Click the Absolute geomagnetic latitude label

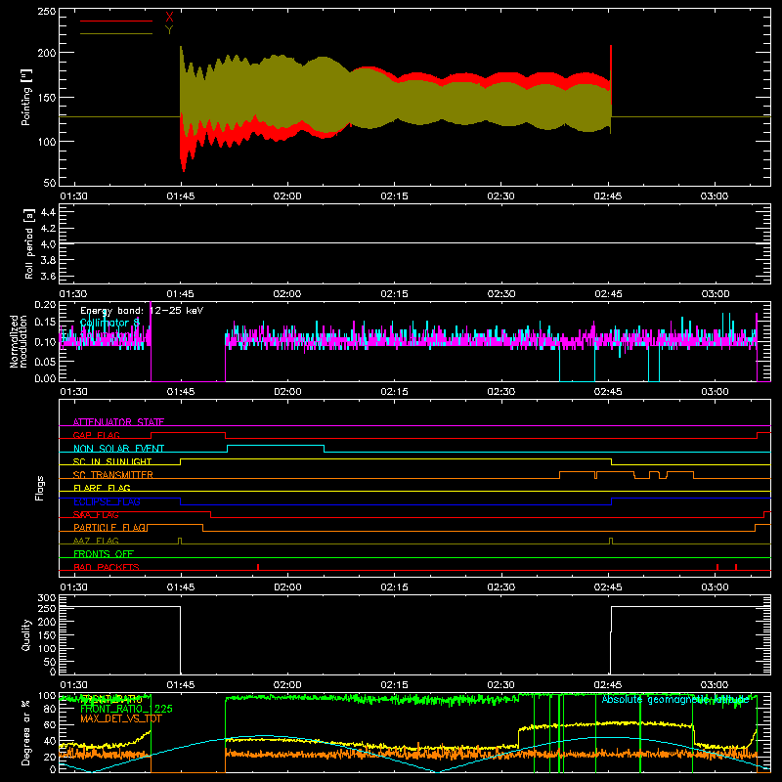(x=675, y=699)
